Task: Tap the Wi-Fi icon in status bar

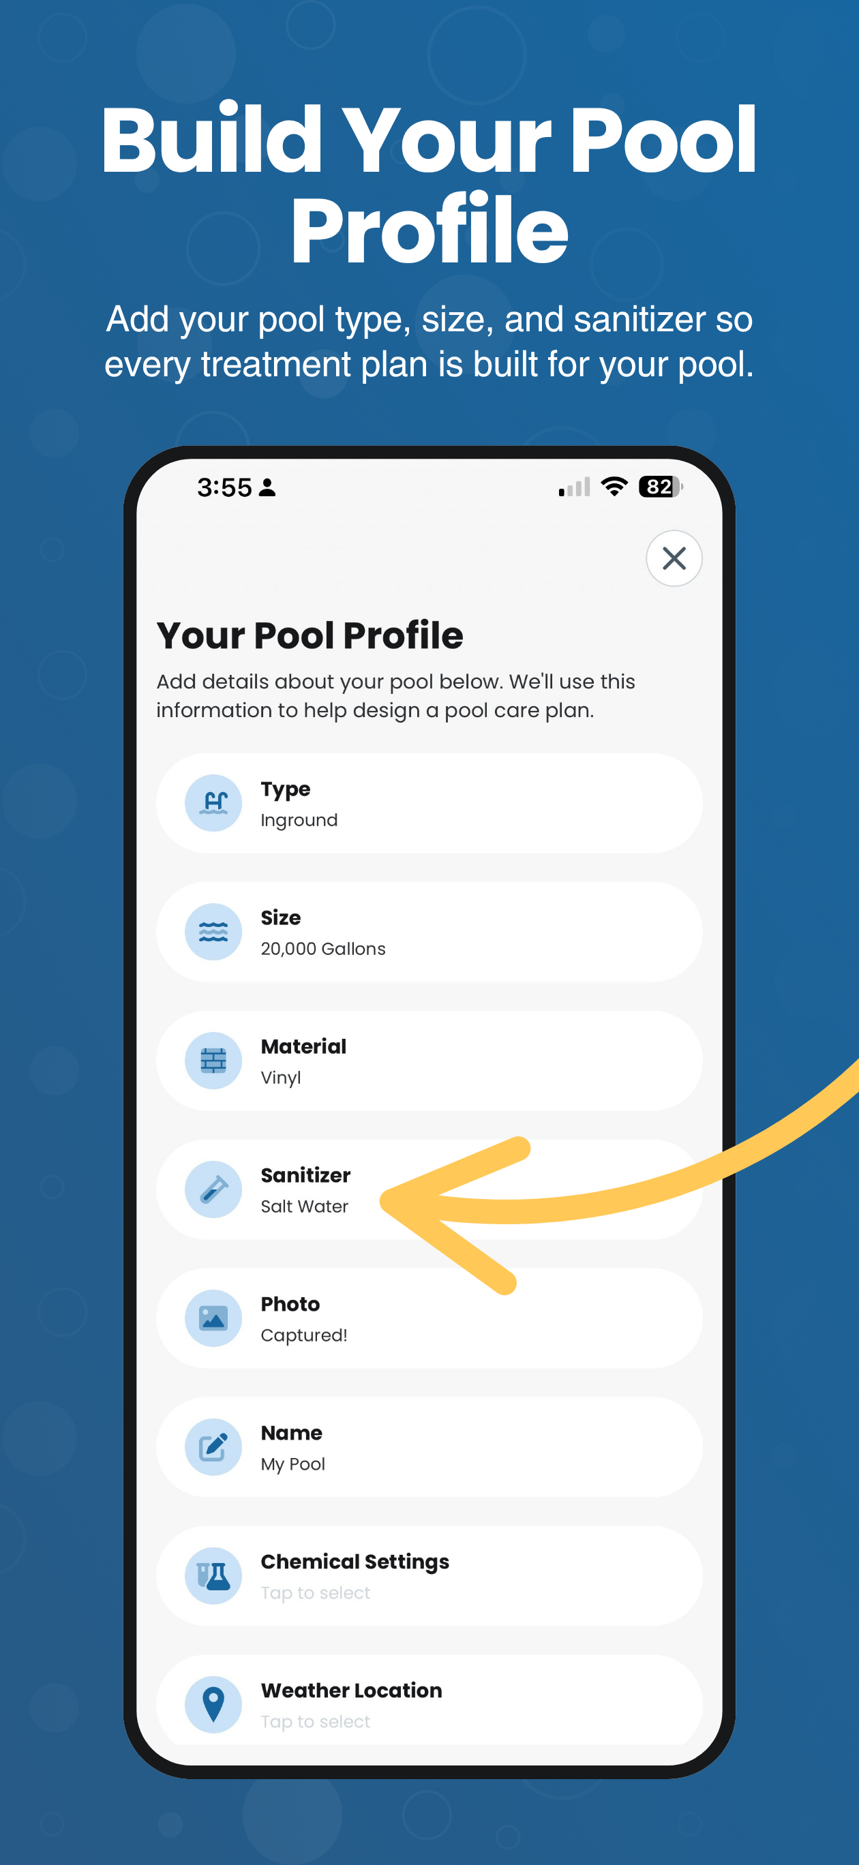Action: 614,487
